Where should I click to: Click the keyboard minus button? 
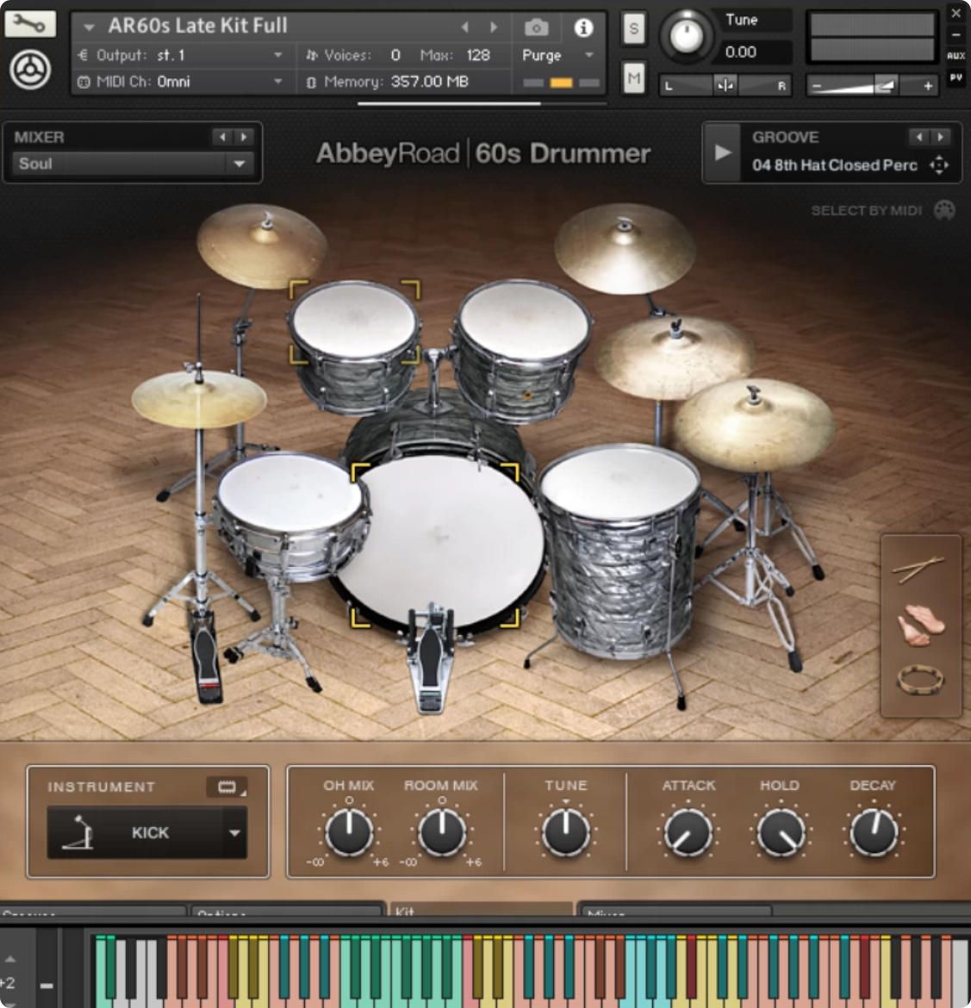[47, 985]
